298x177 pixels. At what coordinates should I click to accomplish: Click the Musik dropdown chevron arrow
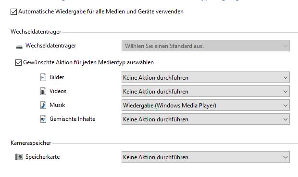coord(286,106)
